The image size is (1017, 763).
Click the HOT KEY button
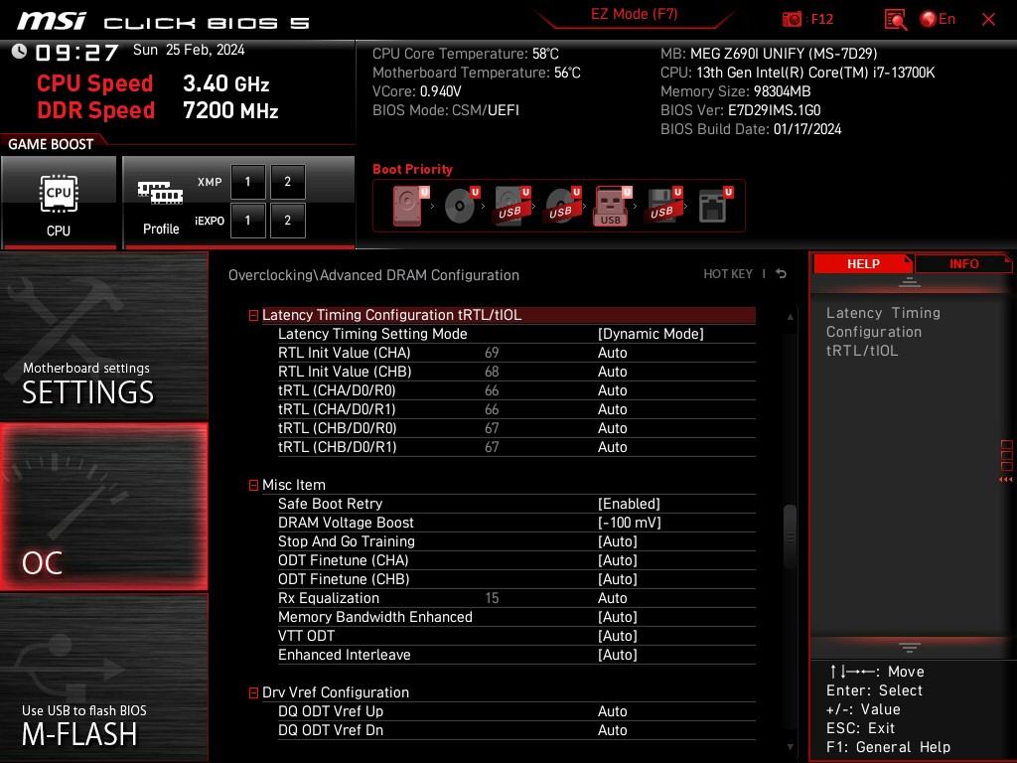pos(728,274)
